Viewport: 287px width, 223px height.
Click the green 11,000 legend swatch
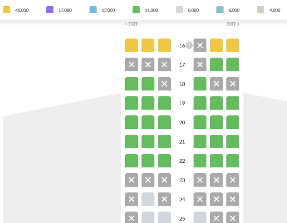136,10
